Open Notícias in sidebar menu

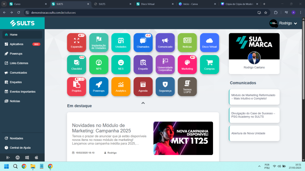coord(22,101)
